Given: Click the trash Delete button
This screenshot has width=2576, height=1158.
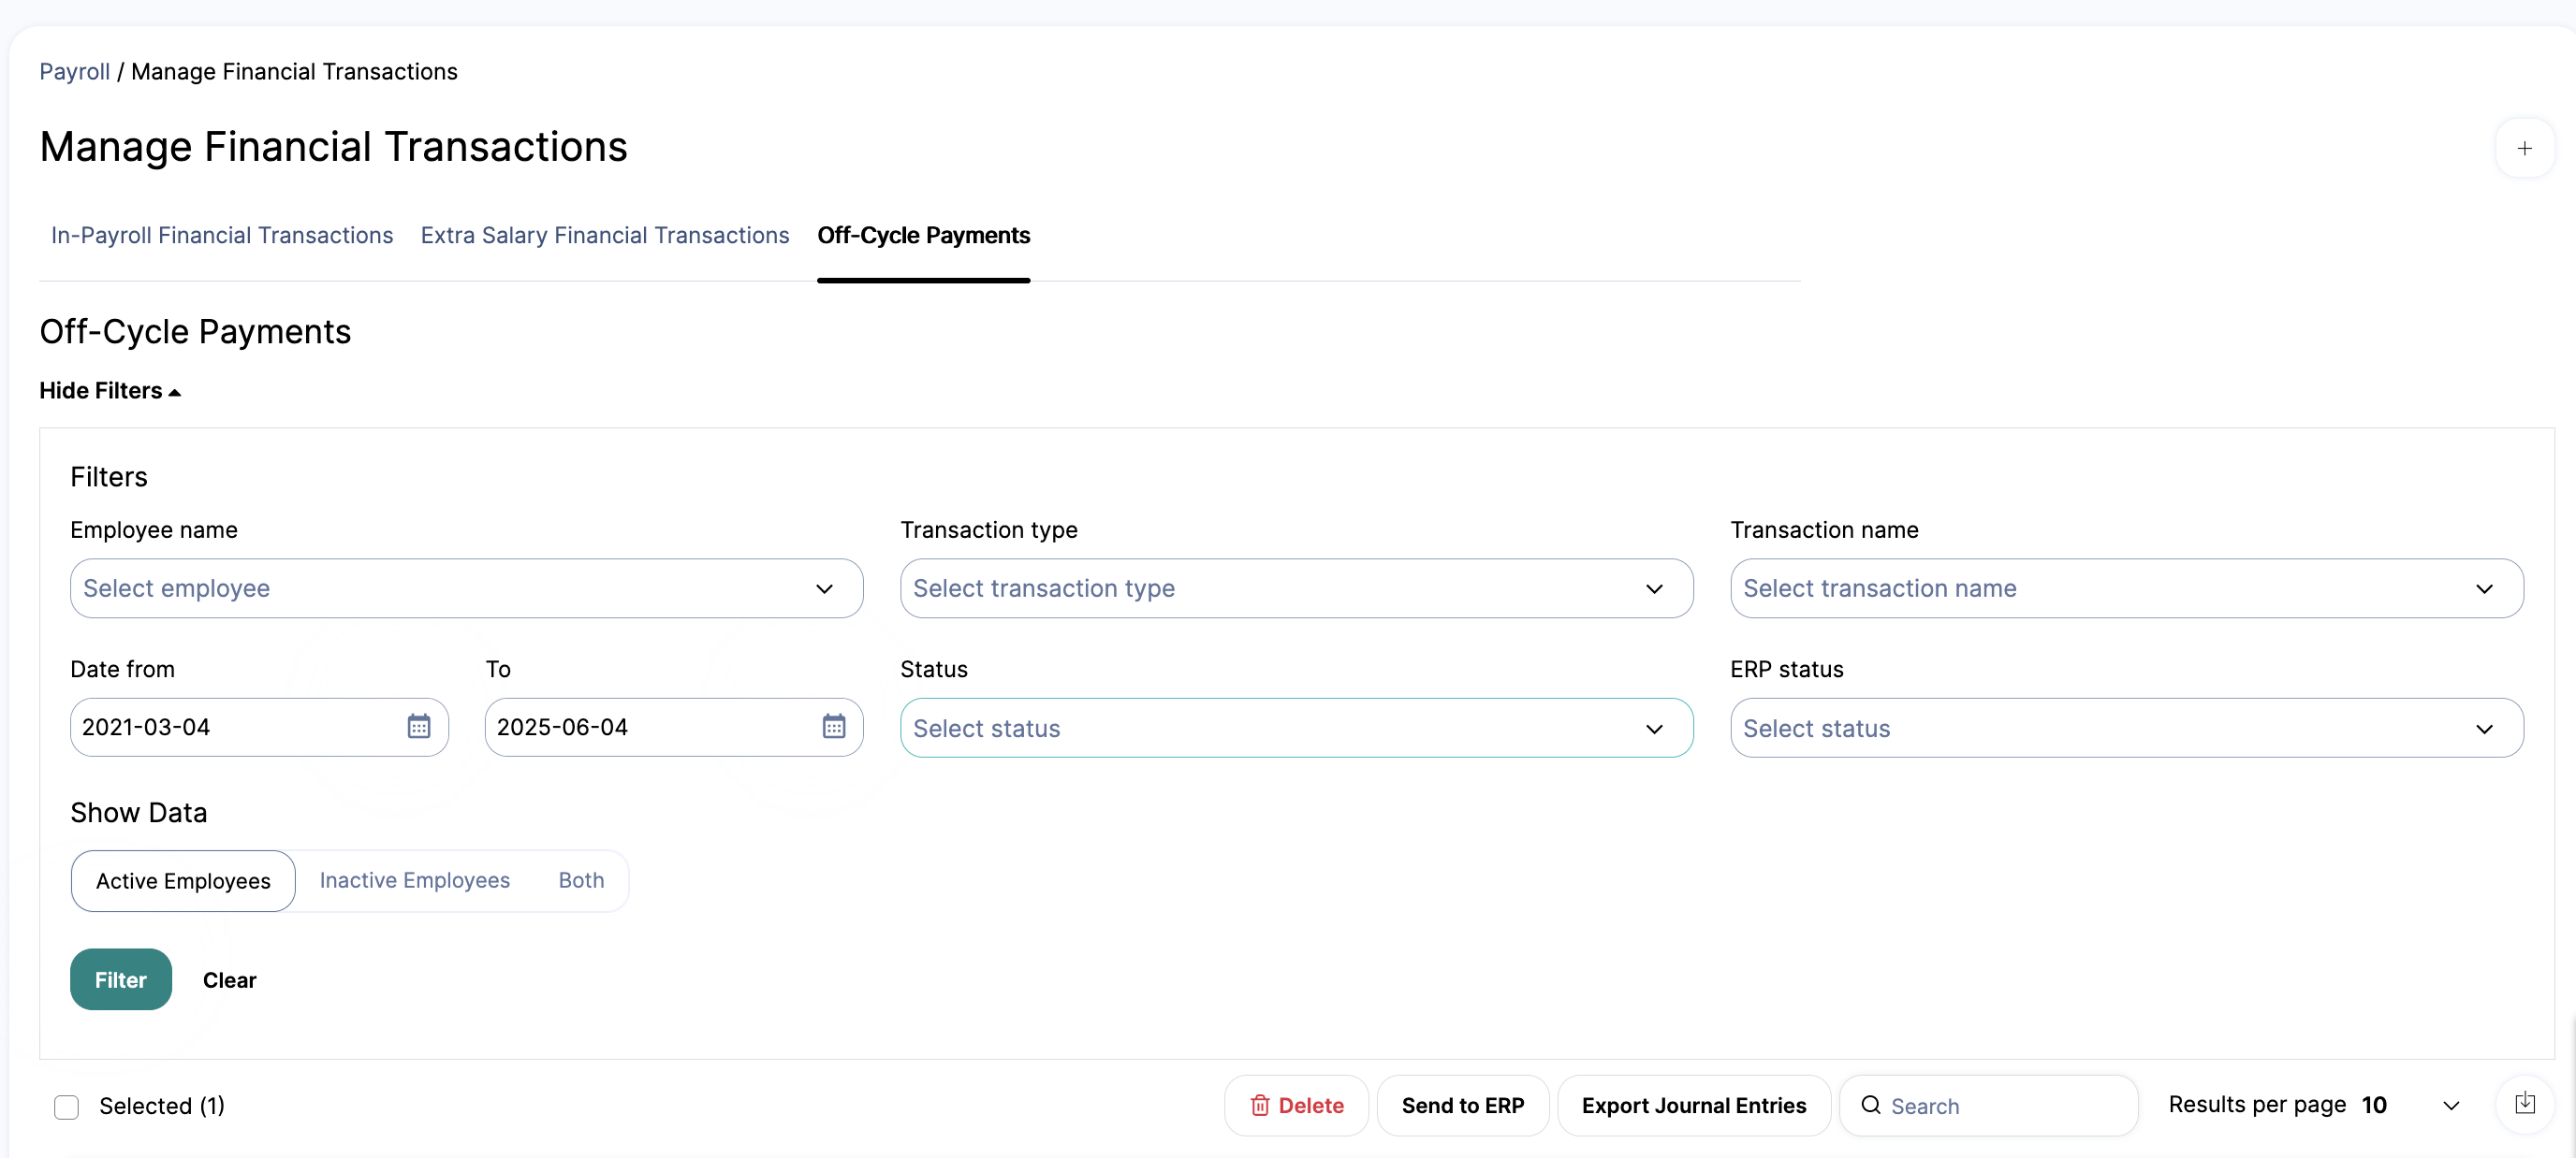Looking at the screenshot, I should [1296, 1105].
